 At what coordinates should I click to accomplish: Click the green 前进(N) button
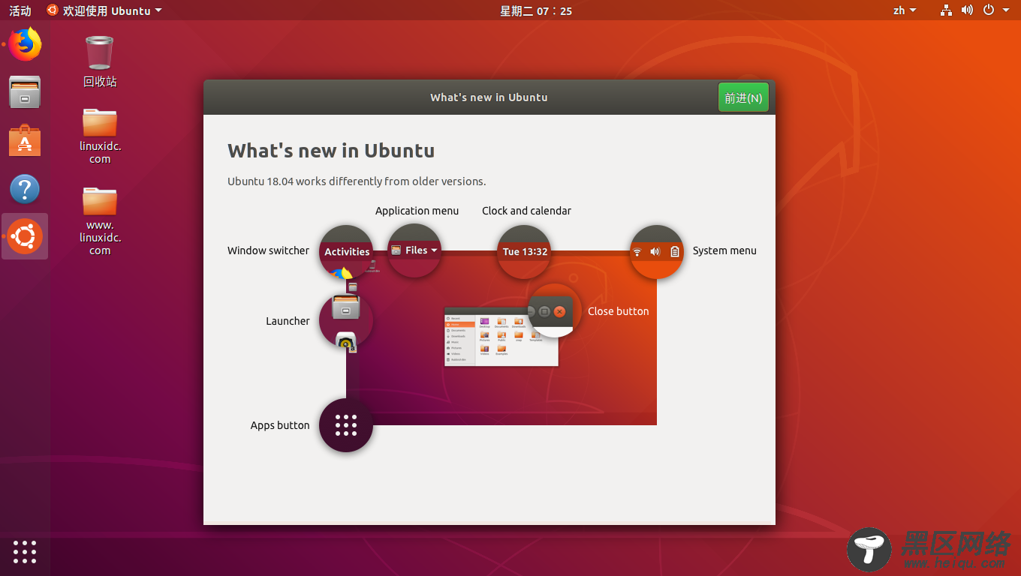(743, 97)
